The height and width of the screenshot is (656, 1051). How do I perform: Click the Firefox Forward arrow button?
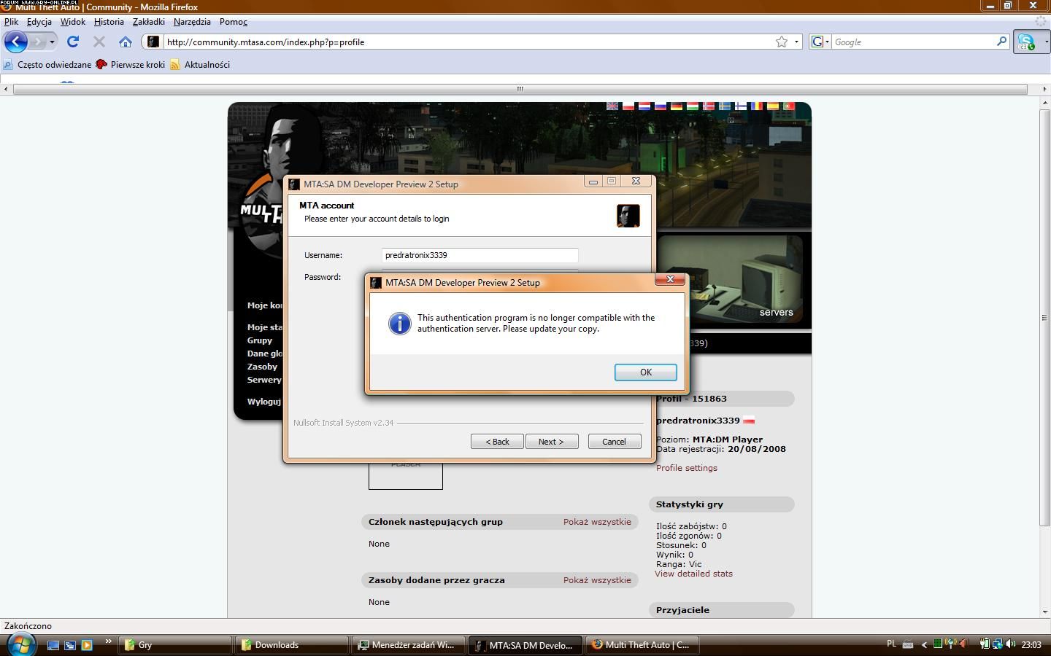click(x=38, y=42)
